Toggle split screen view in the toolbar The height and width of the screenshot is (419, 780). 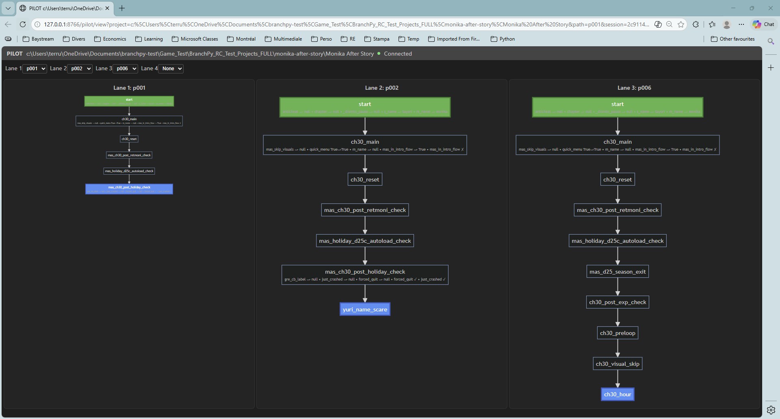pos(658,24)
